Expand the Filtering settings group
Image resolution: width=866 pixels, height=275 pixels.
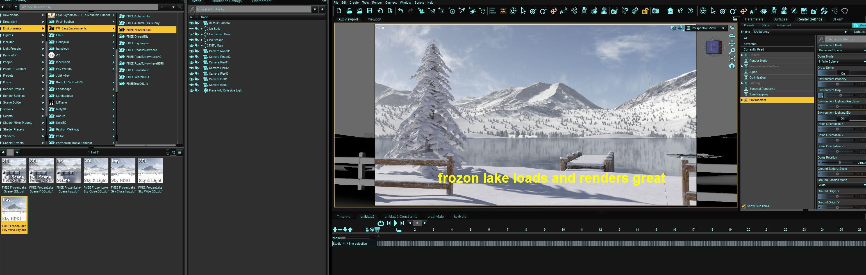click(x=742, y=83)
